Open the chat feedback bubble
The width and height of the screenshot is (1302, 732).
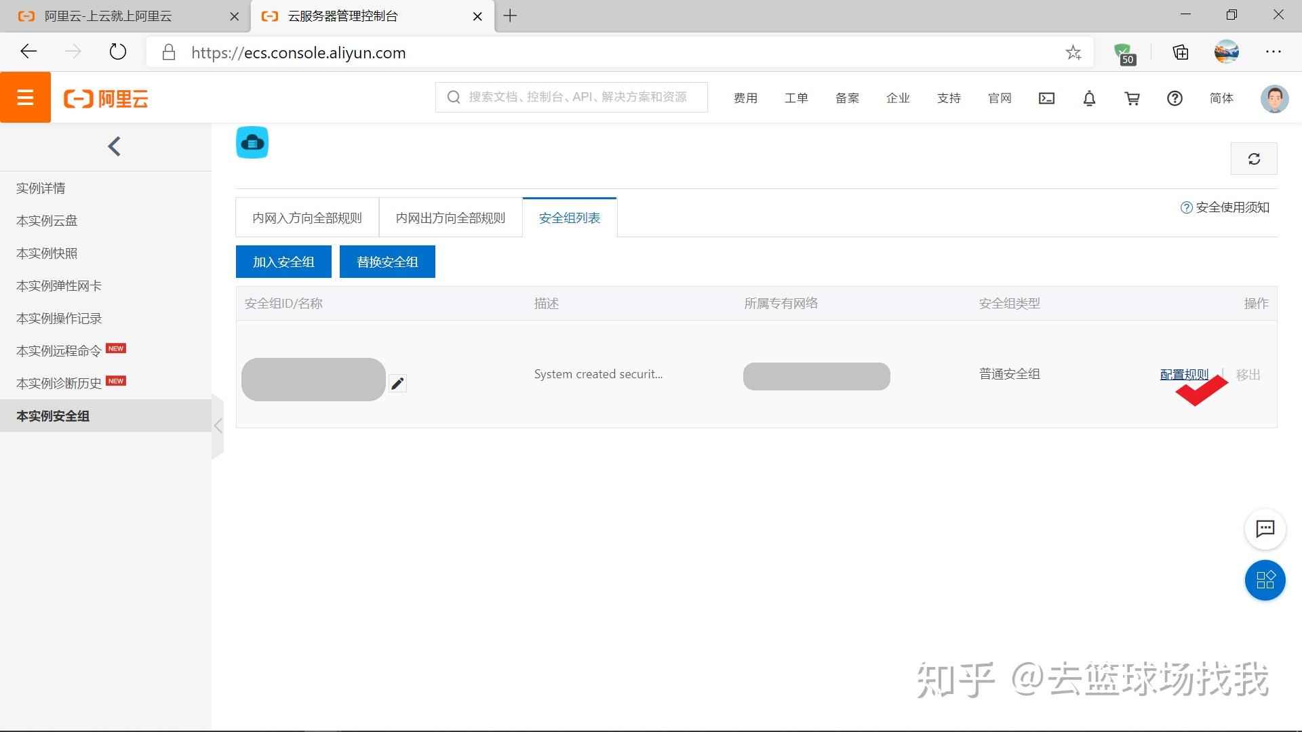1265,529
